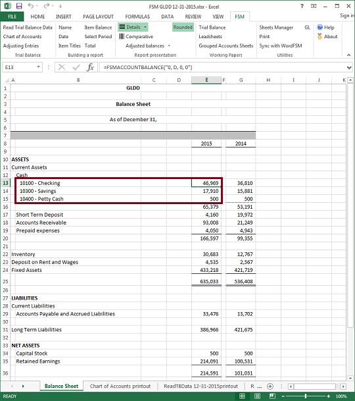Open the FORMULAS ribbon tab
This screenshot has height=401, width=355.
pos(137,16)
